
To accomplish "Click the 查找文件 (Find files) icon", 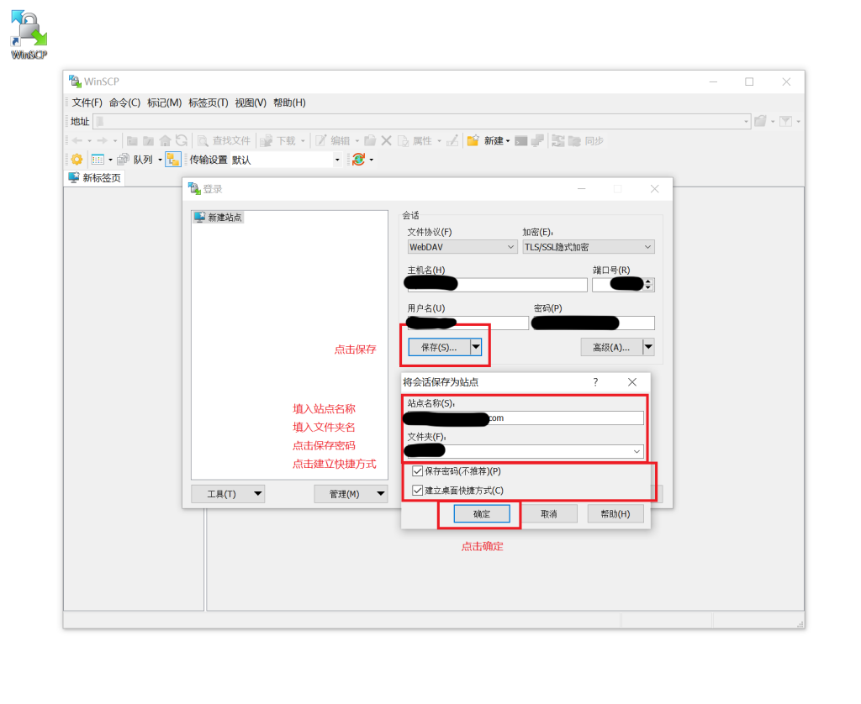I will [203, 141].
